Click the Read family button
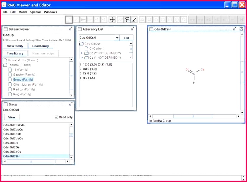 coord(41,46)
